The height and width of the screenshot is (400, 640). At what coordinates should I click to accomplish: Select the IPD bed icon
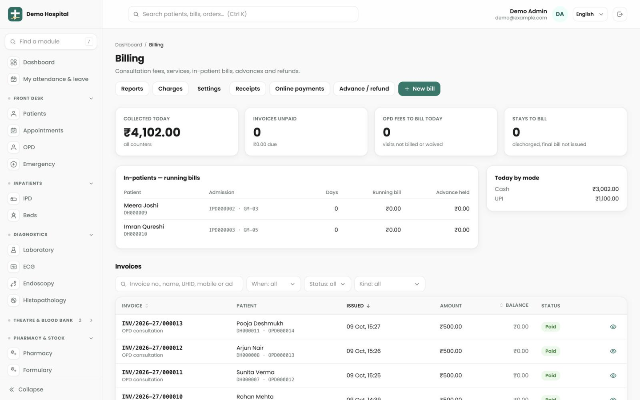pyautogui.click(x=14, y=199)
